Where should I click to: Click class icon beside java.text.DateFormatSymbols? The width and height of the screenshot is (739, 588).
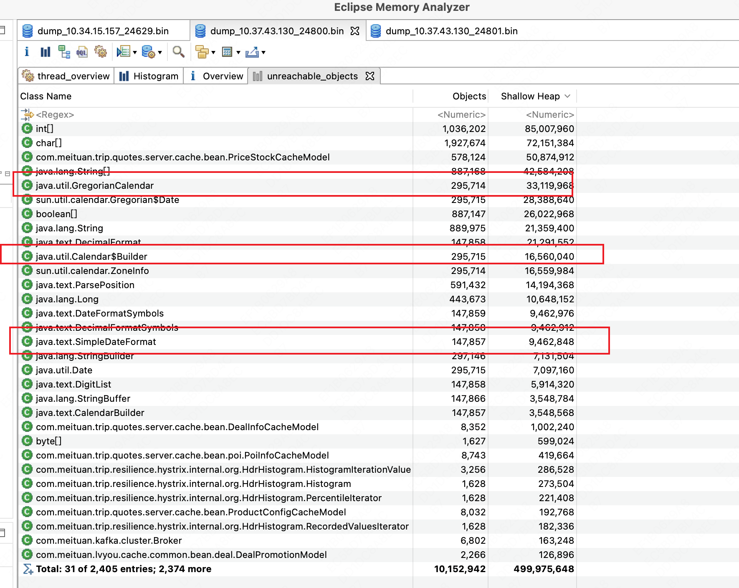click(x=27, y=313)
